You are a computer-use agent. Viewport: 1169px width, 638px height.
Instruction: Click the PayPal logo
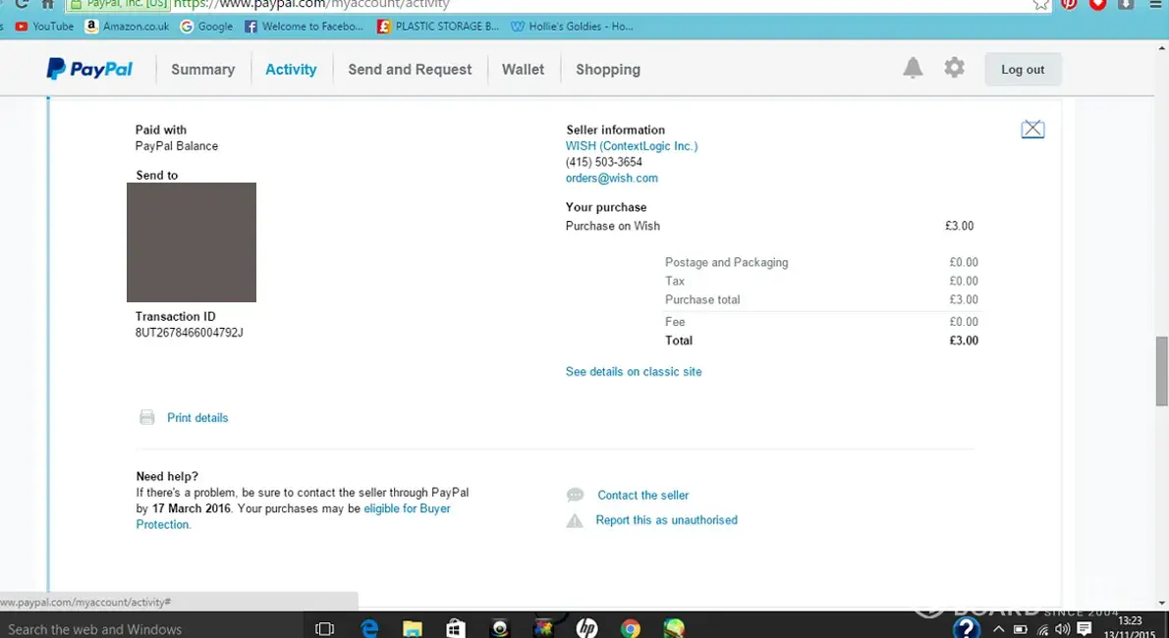click(89, 69)
